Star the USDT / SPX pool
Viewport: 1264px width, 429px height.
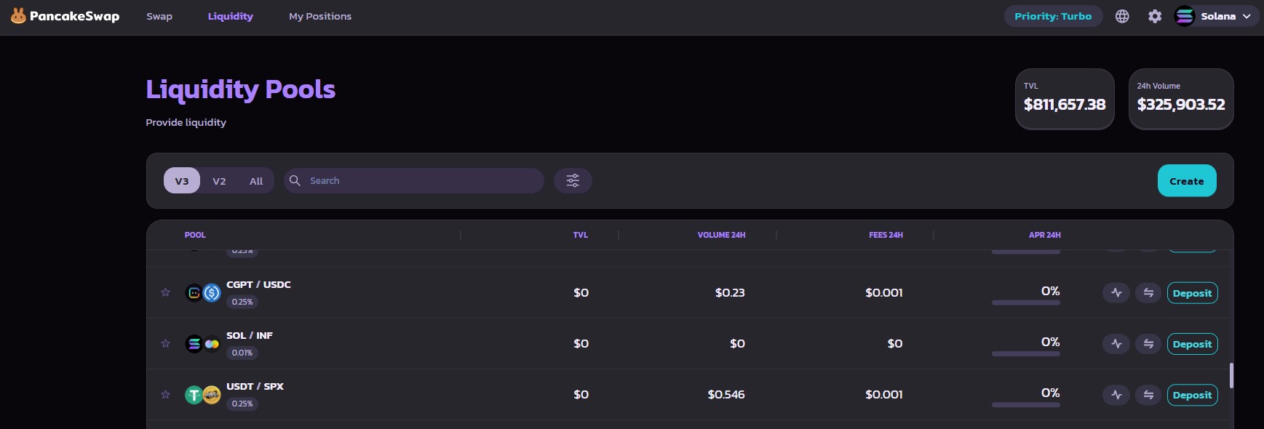[166, 394]
